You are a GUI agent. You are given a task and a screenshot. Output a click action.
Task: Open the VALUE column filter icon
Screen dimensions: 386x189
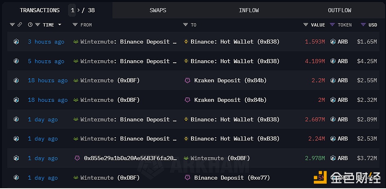(306, 24)
